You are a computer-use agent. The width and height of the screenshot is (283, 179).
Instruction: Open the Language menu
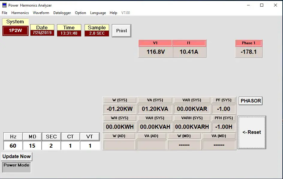coord(98,13)
